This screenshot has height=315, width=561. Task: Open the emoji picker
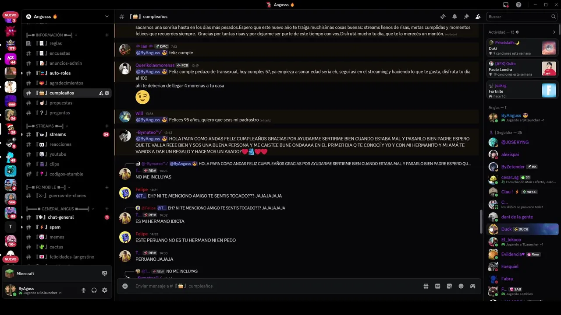461,286
